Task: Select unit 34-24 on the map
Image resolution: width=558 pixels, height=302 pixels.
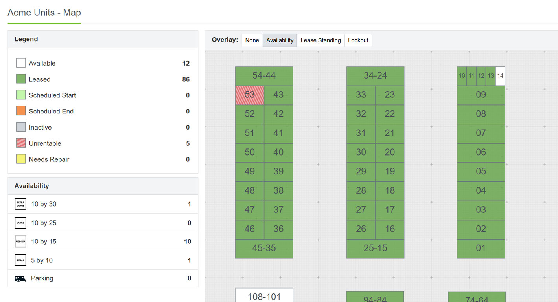Action: (375, 76)
